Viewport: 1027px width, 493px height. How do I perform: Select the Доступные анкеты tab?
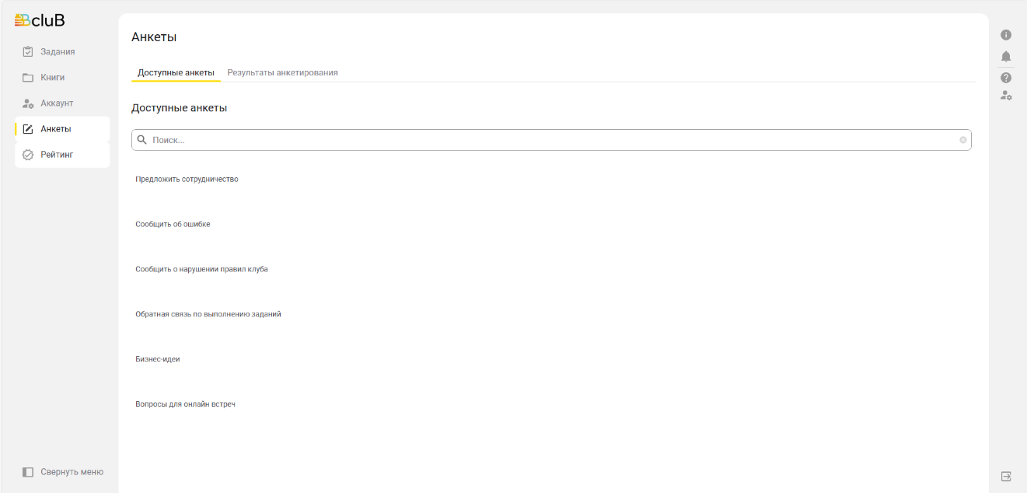pos(176,72)
